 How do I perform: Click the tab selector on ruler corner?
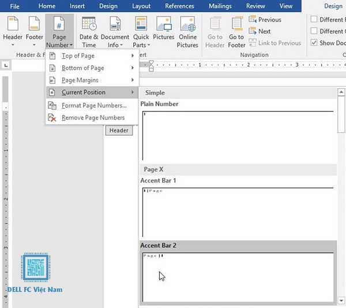click(6, 65)
